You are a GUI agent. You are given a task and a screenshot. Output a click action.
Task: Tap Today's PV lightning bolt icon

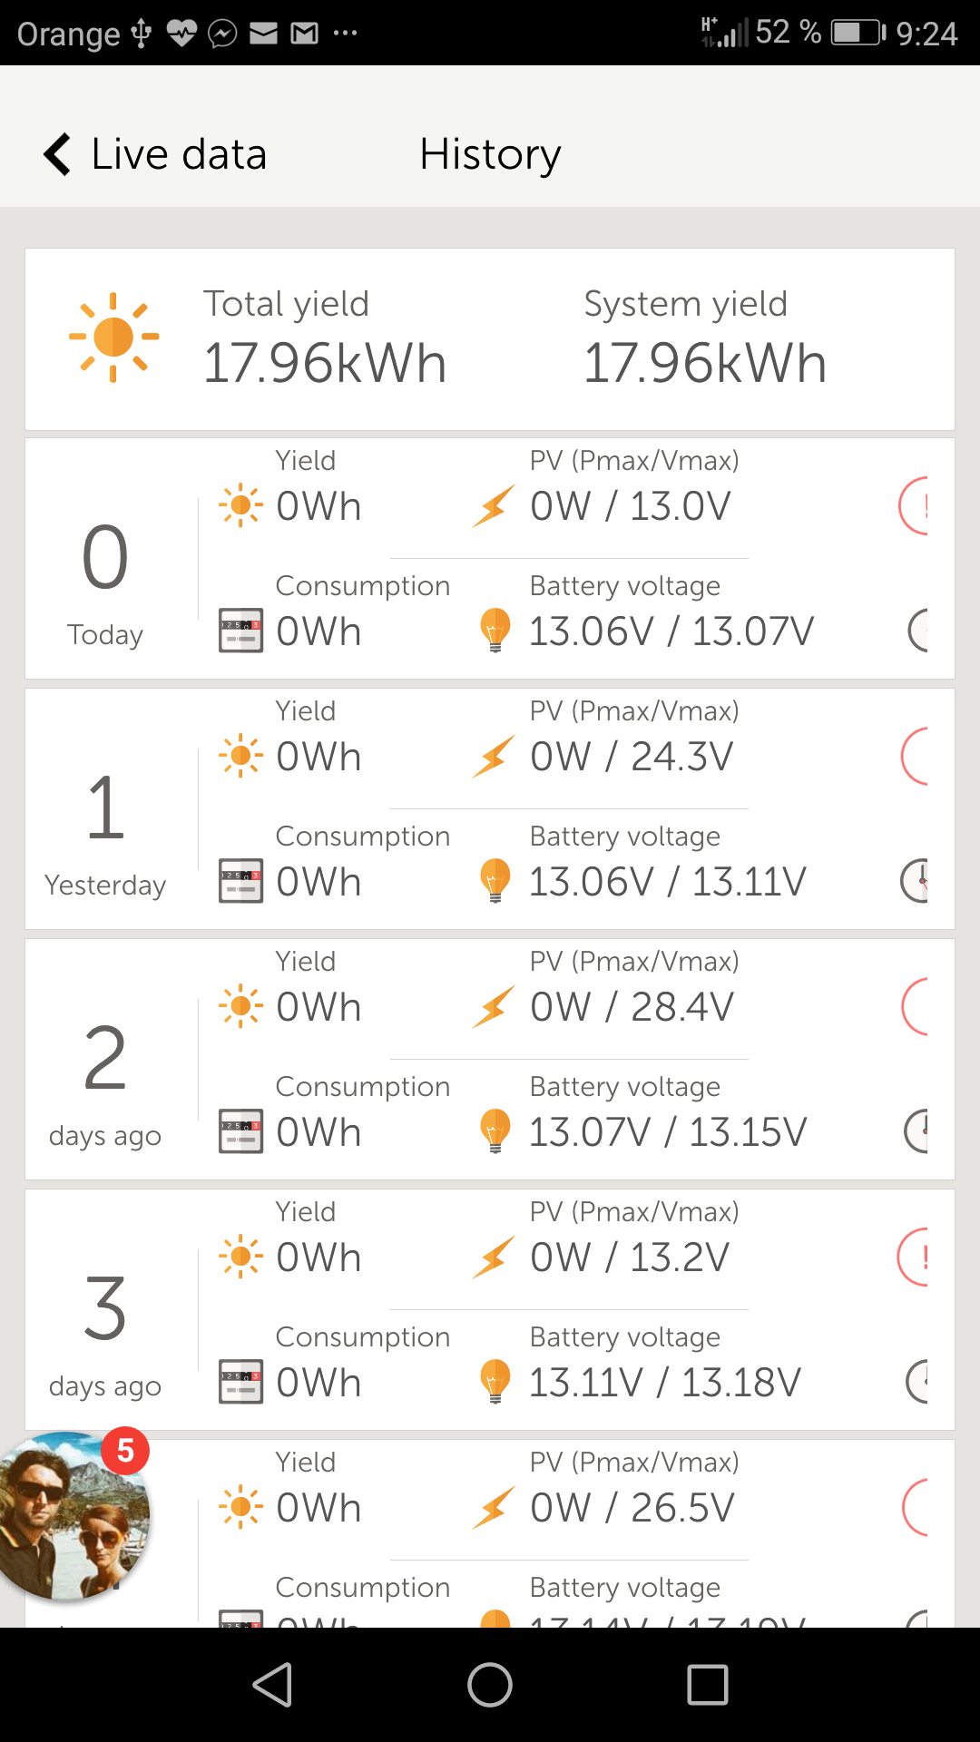[x=494, y=505]
